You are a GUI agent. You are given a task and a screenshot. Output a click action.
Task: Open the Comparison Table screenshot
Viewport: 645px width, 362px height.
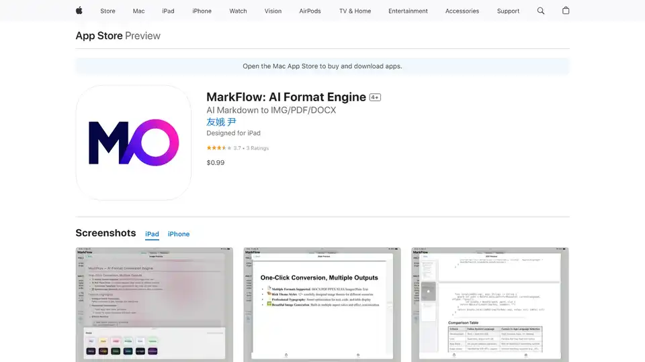point(490,304)
